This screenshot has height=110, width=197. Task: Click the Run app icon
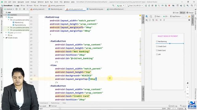pyautogui.click(x=146, y=5)
